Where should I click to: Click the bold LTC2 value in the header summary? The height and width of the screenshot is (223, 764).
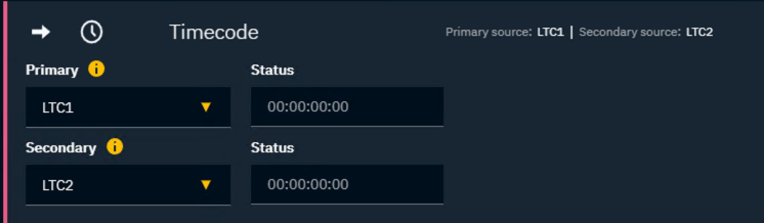pos(699,32)
